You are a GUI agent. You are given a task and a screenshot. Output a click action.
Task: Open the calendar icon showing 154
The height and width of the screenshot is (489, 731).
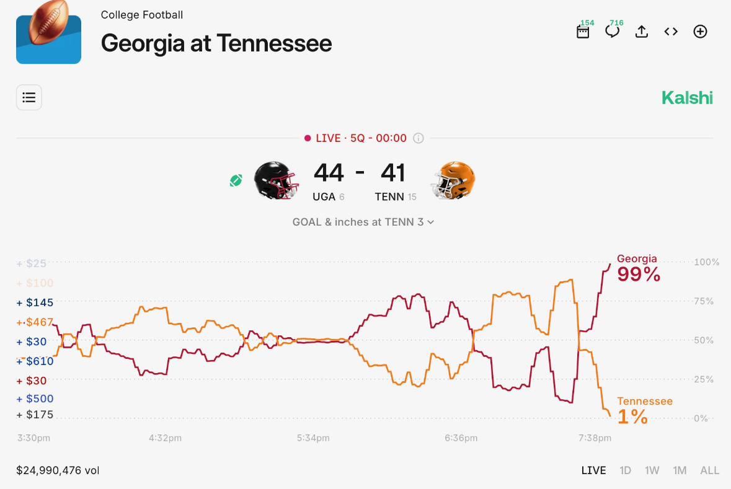(583, 32)
